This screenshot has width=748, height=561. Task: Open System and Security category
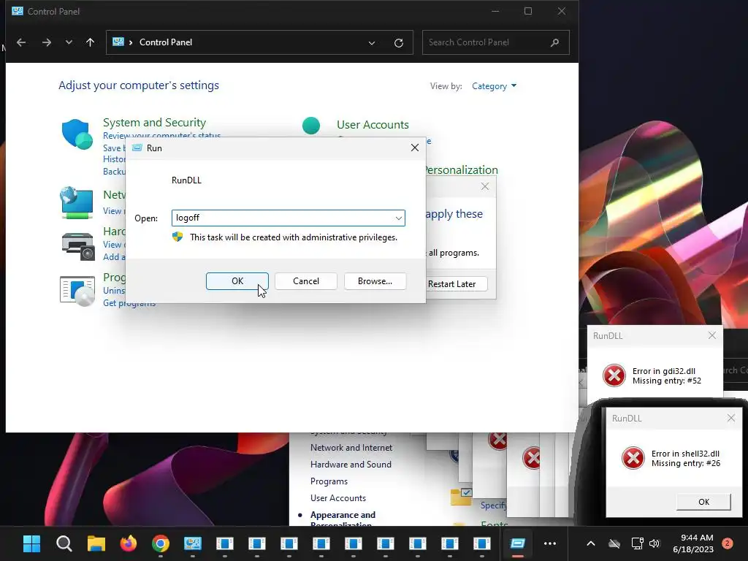pos(155,123)
